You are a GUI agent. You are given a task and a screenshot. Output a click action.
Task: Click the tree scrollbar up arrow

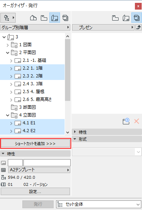(x=67, y=36)
